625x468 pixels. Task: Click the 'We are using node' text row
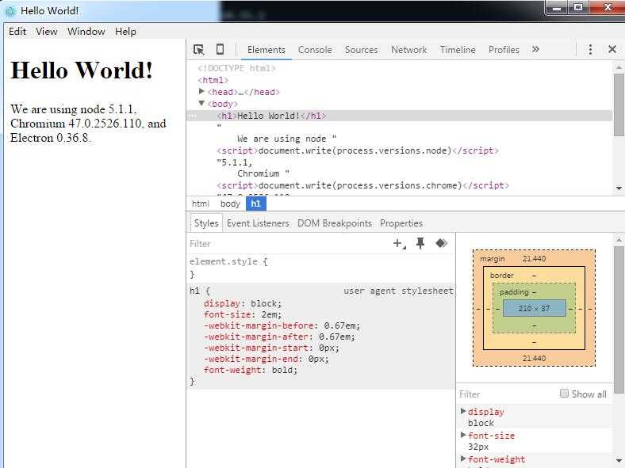click(286, 139)
